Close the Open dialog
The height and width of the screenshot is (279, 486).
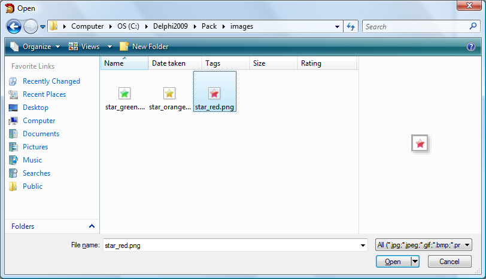tap(469, 5)
